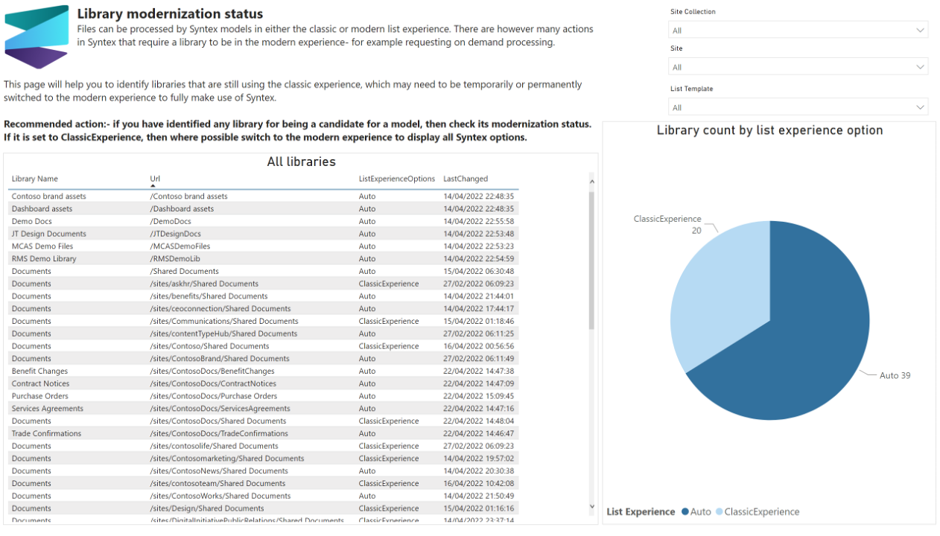Select the 'Demo Docs' library row

pos(264,221)
